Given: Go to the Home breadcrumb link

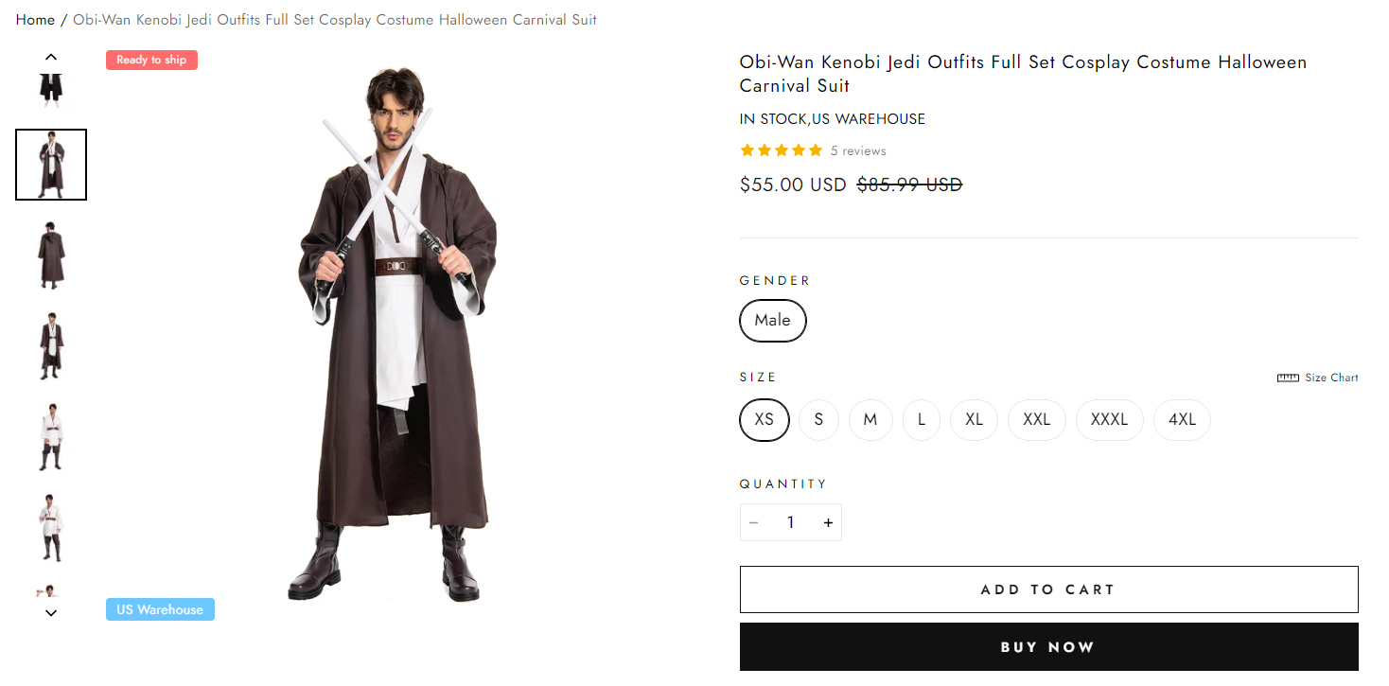Looking at the screenshot, I should 35,20.
